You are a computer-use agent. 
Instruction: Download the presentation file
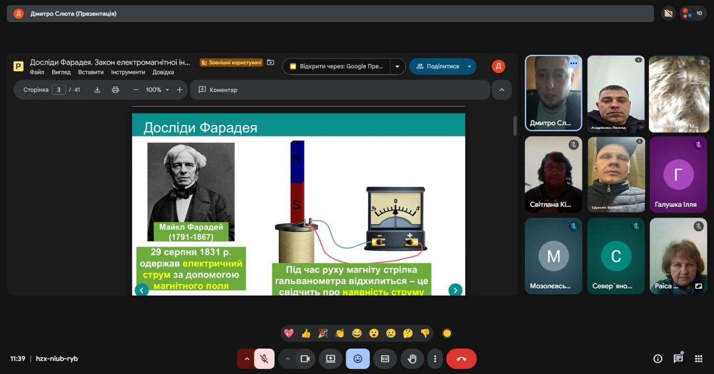pyautogui.click(x=97, y=90)
